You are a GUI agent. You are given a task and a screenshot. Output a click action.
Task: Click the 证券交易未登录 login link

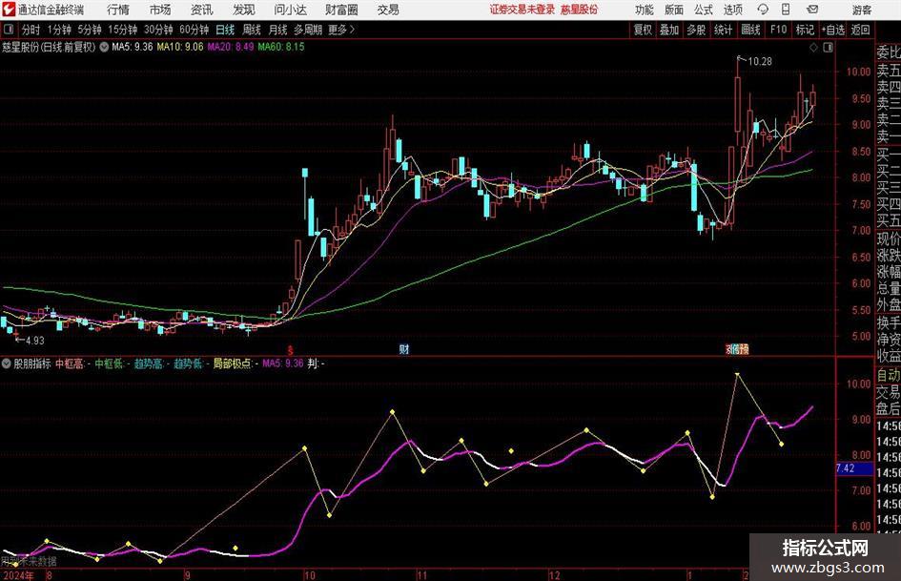(522, 10)
